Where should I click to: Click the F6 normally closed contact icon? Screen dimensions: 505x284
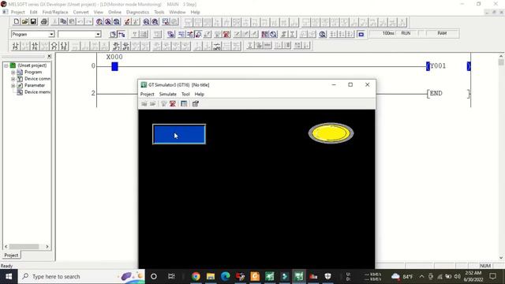pyautogui.click(x=35, y=46)
